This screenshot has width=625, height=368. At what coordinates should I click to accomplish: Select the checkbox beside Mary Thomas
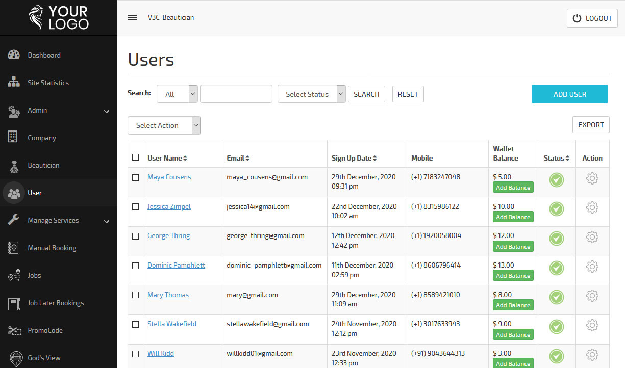(x=135, y=295)
